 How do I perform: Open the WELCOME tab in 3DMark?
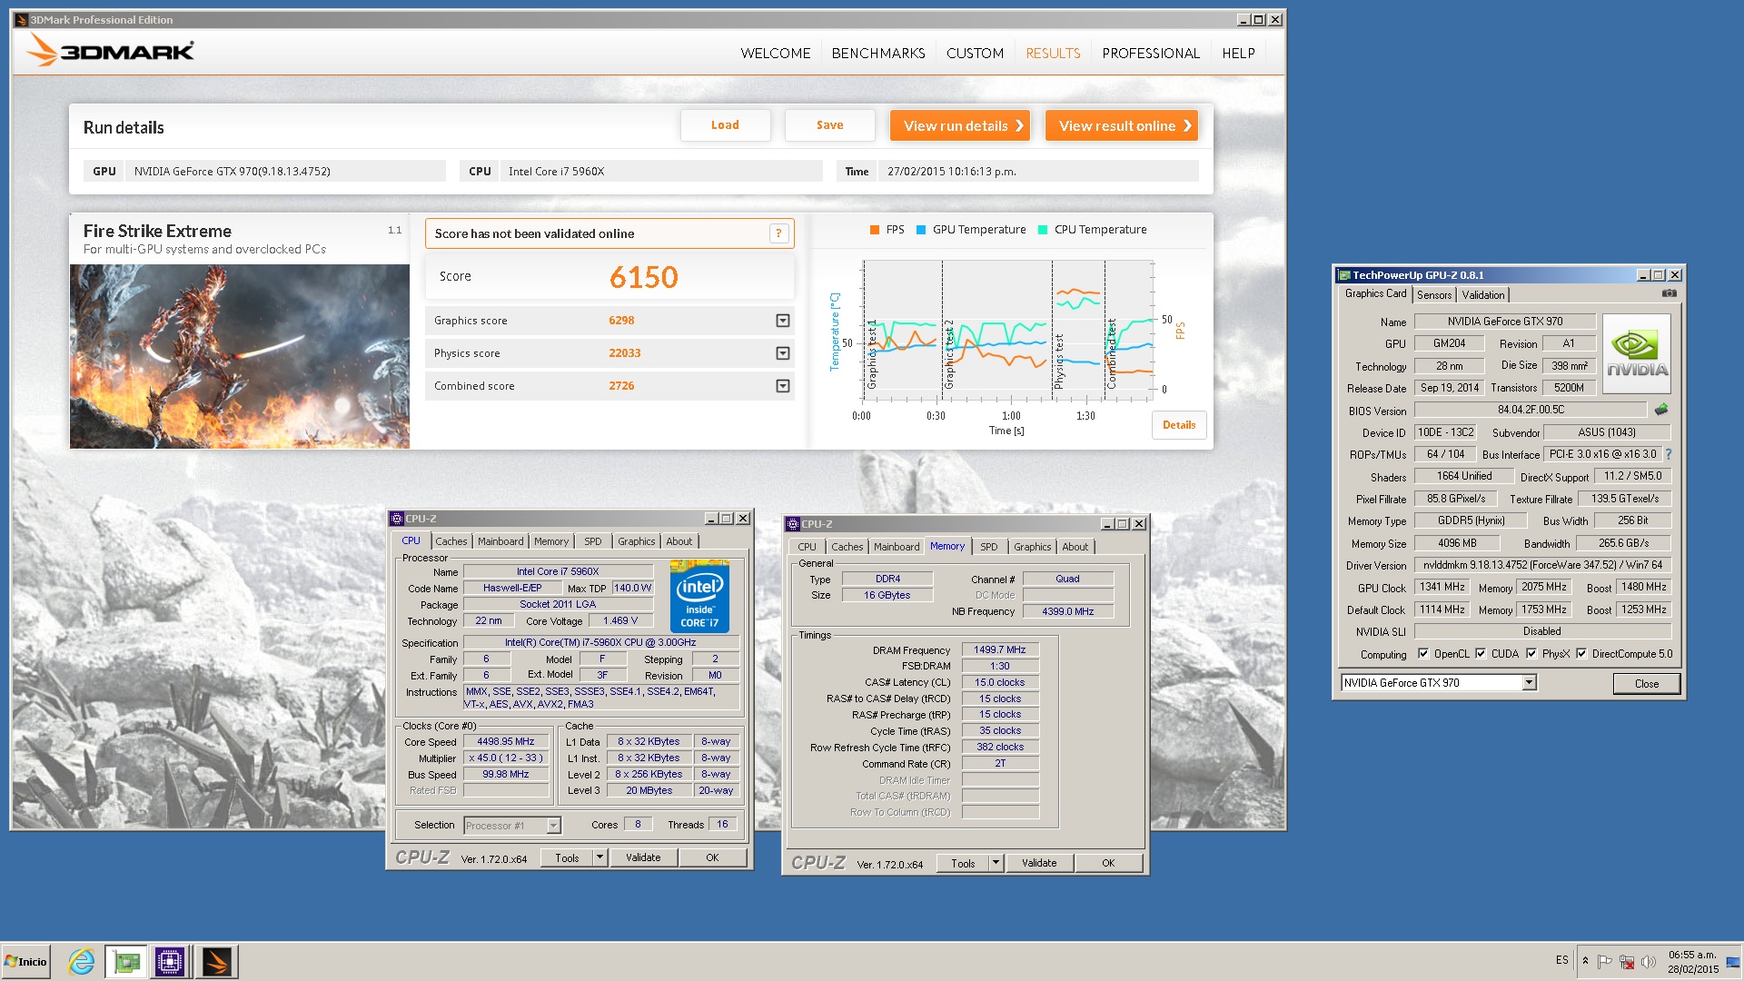pos(775,54)
